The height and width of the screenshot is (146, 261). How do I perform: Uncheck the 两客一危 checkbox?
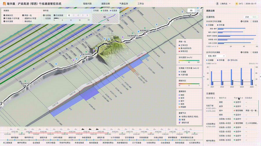click(23, 15)
